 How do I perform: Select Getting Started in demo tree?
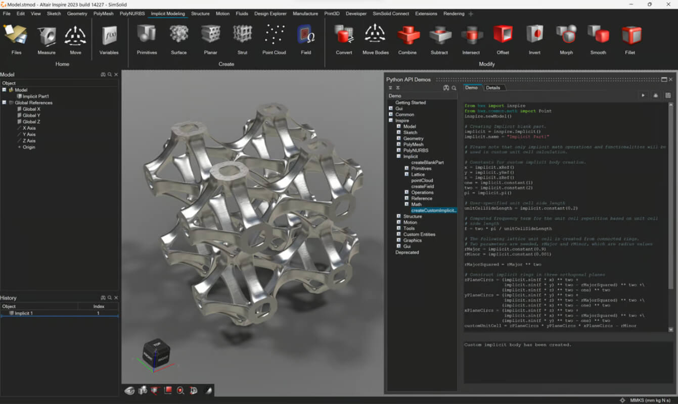pos(411,103)
